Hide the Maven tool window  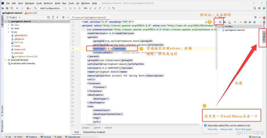[x=260, y=17]
